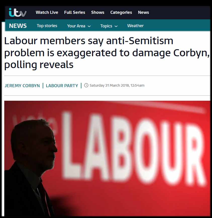Open the Top stories tab
212x218 pixels.
(x=47, y=26)
